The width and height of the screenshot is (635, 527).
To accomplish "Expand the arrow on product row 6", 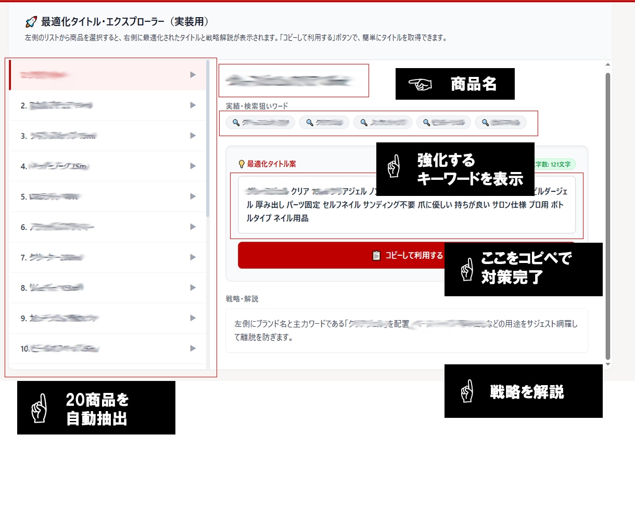I will pos(193,227).
